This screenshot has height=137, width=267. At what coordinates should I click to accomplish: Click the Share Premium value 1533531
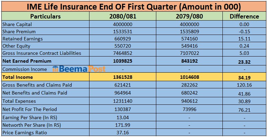(x=122, y=32)
